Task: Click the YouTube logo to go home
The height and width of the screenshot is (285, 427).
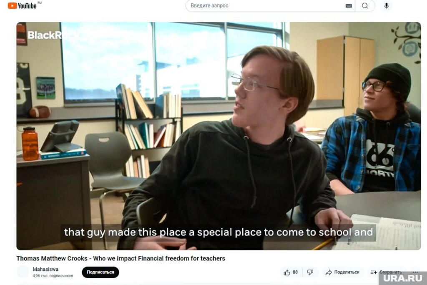Action: tap(23, 5)
